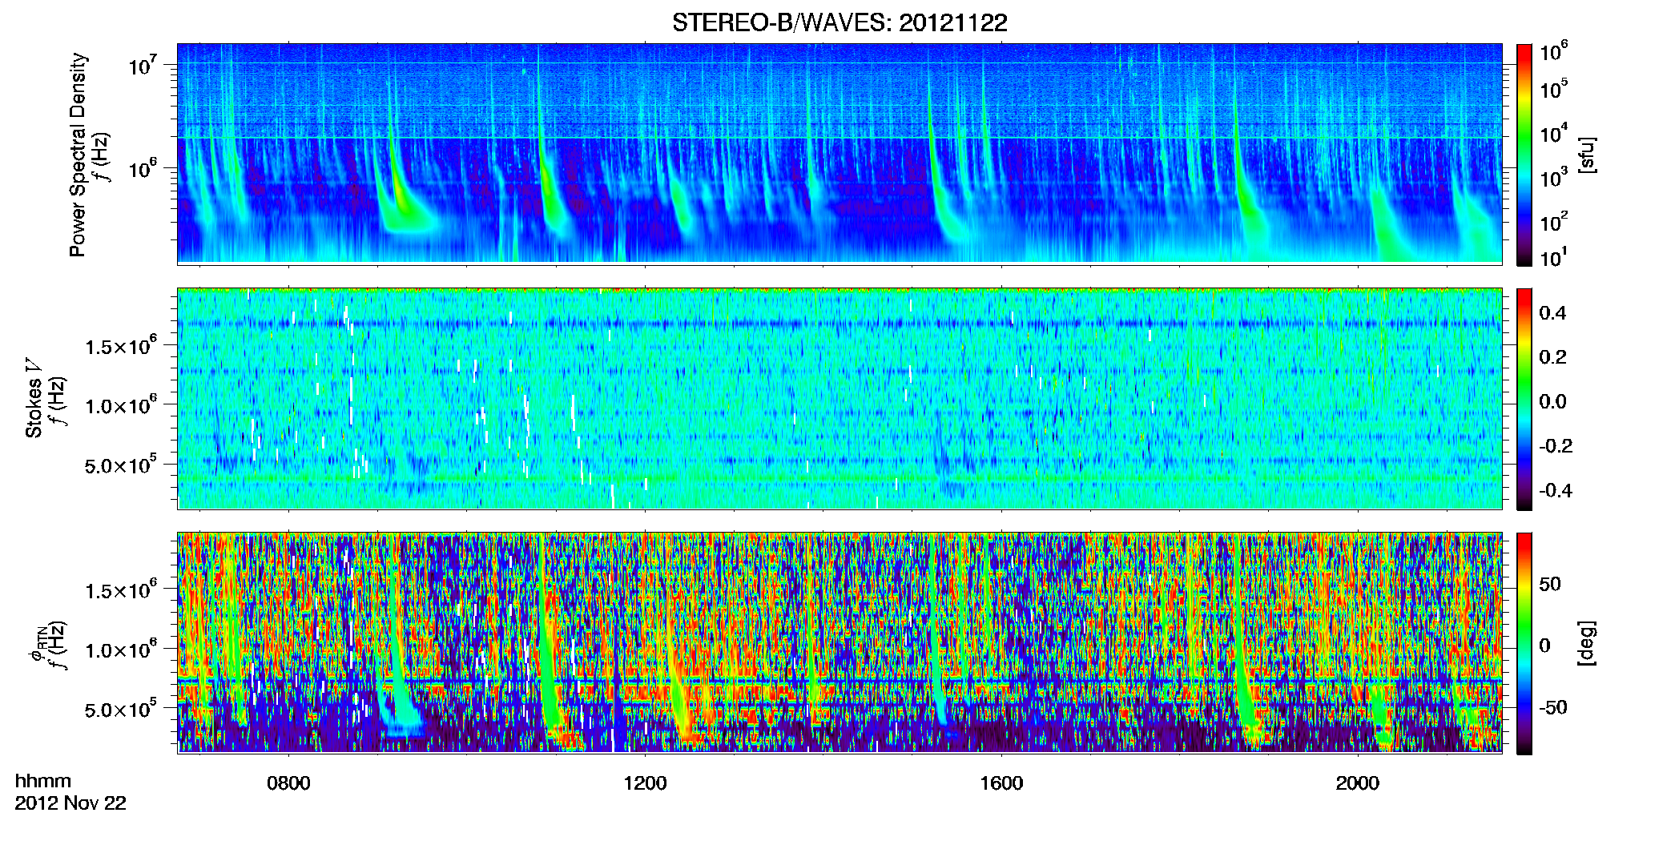Click the phi RTN spectrogram panel
Image resolution: width=1679 pixels, height=865 pixels.
pyautogui.click(x=839, y=642)
